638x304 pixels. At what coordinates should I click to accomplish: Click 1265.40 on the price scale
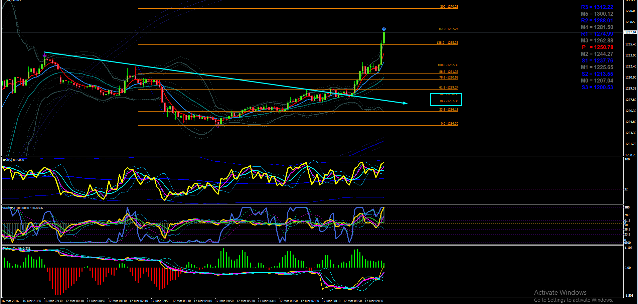[631, 44]
